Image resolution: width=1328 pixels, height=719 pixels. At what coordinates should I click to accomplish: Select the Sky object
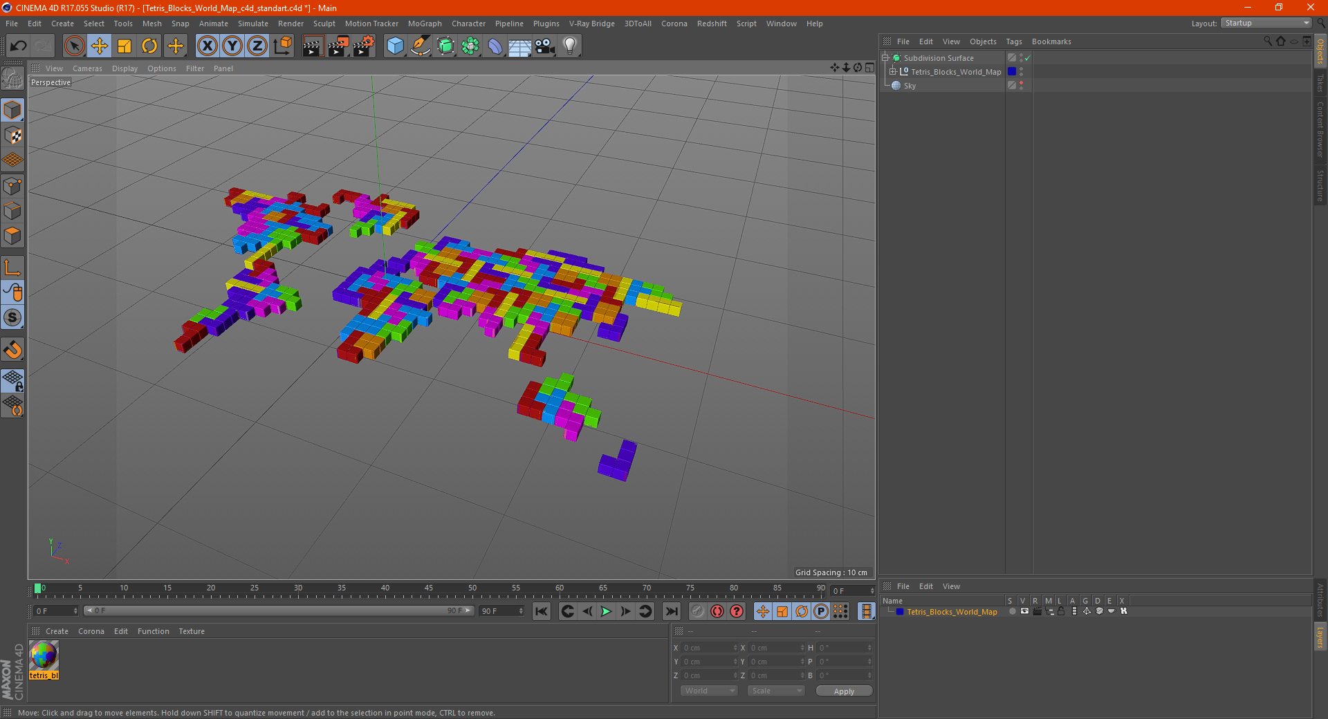(x=910, y=86)
